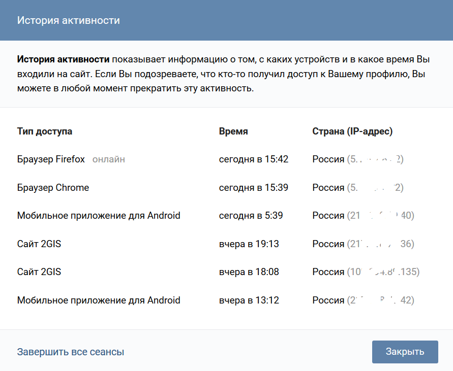Viewport: 453px width, 371px height.
Task: Select the 2GIS site entry from yesterday 19:13
Action: point(39,244)
